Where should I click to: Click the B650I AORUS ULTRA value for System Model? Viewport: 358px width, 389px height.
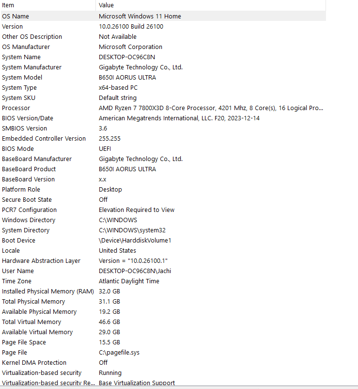[127, 78]
